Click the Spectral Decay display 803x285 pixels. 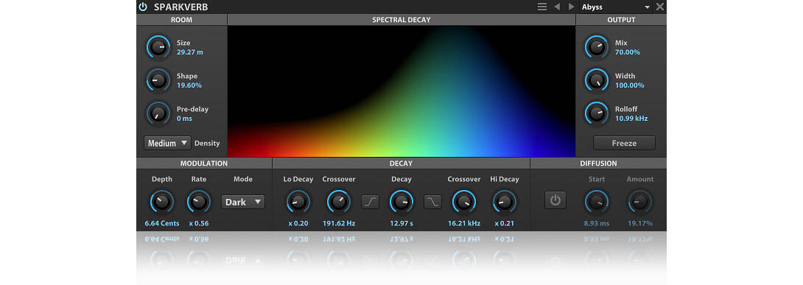401,91
